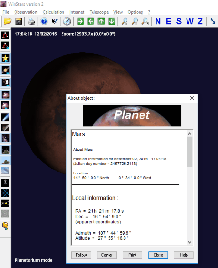
Task: Toggle star names yellow star icon
Action: (x=5, y=58)
